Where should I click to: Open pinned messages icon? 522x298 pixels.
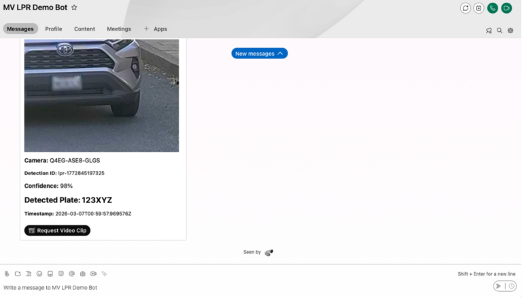click(x=489, y=30)
